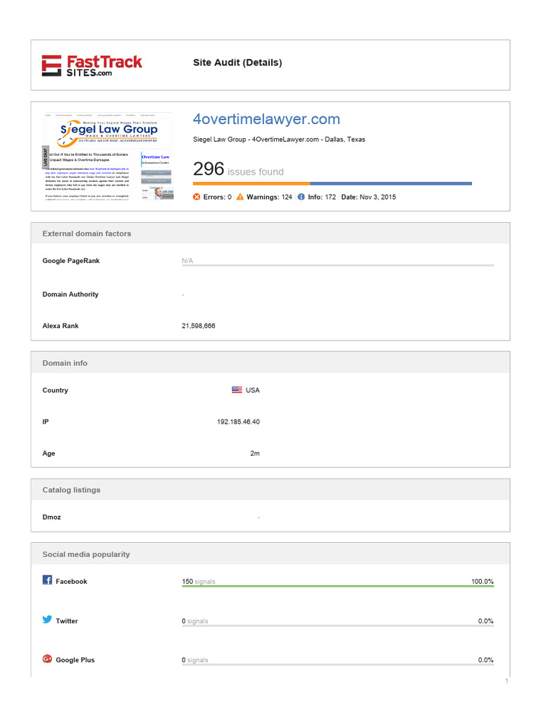Click the Domain info section header
The width and height of the screenshot is (541, 722).
tap(65, 363)
